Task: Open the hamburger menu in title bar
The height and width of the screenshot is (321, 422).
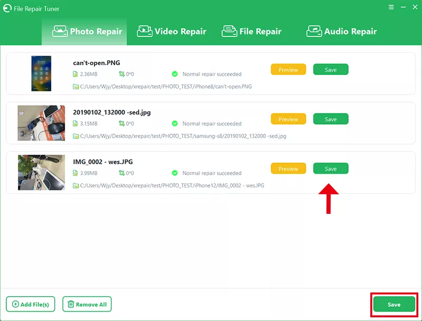Action: pos(391,7)
